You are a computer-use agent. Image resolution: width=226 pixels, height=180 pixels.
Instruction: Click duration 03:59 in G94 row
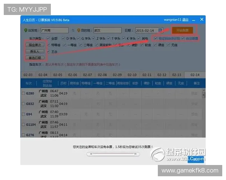(x=63, y=114)
